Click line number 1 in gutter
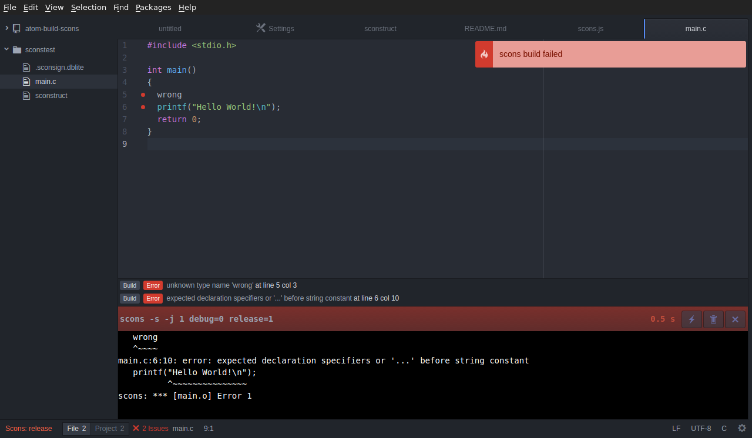Image resolution: width=752 pixels, height=438 pixels. pos(124,45)
